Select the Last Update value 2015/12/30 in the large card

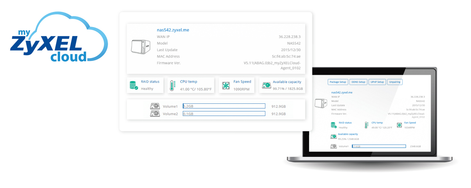(291, 50)
